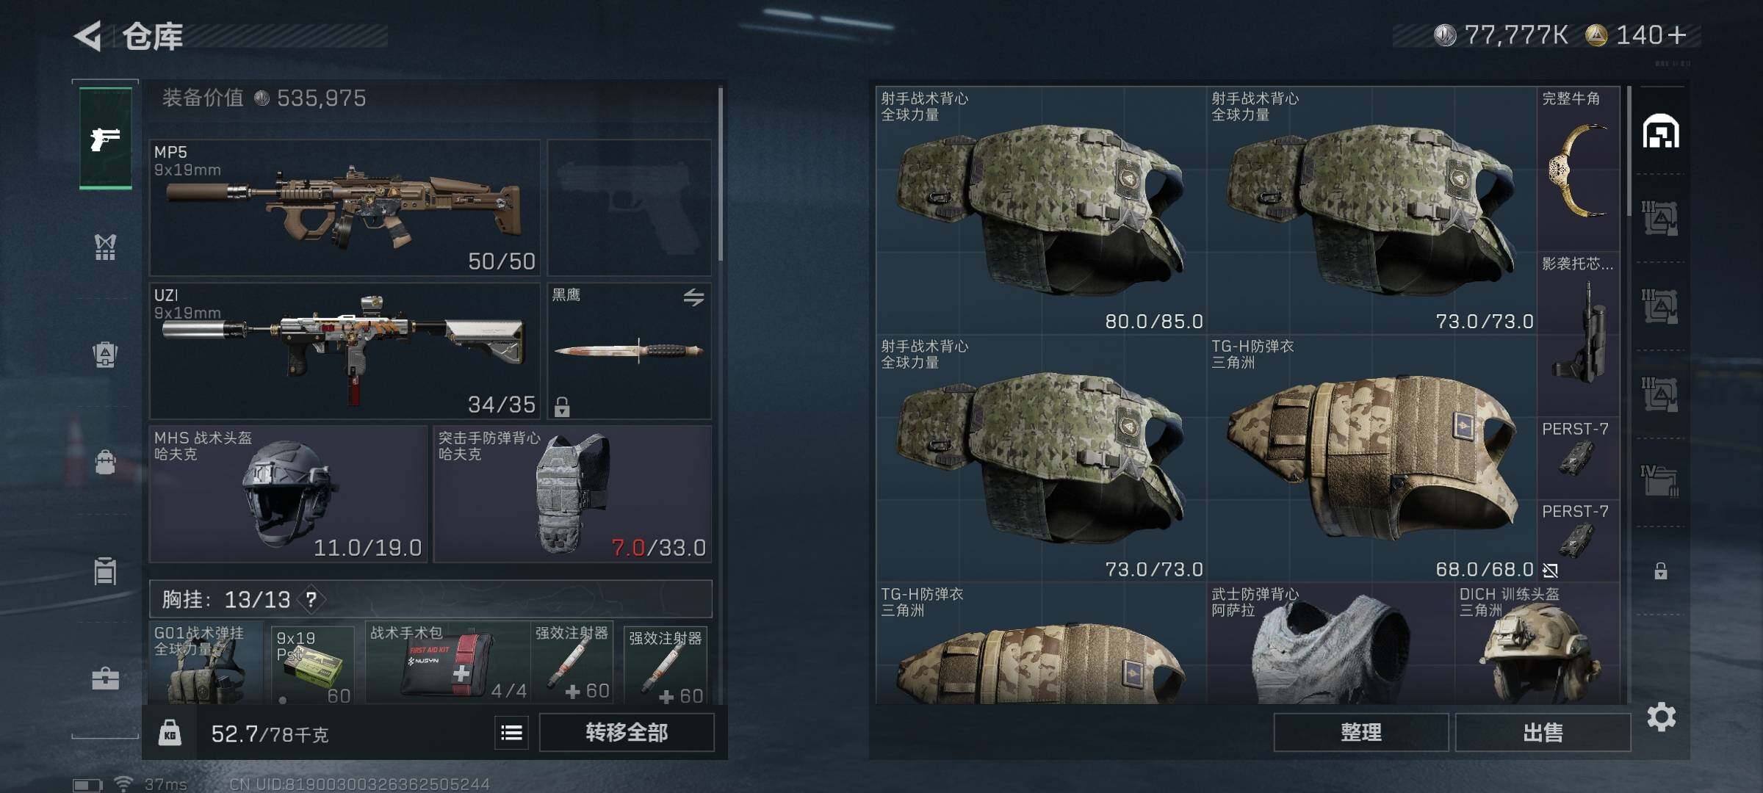Click the 出售 sell button
1763x793 pixels.
click(1543, 733)
